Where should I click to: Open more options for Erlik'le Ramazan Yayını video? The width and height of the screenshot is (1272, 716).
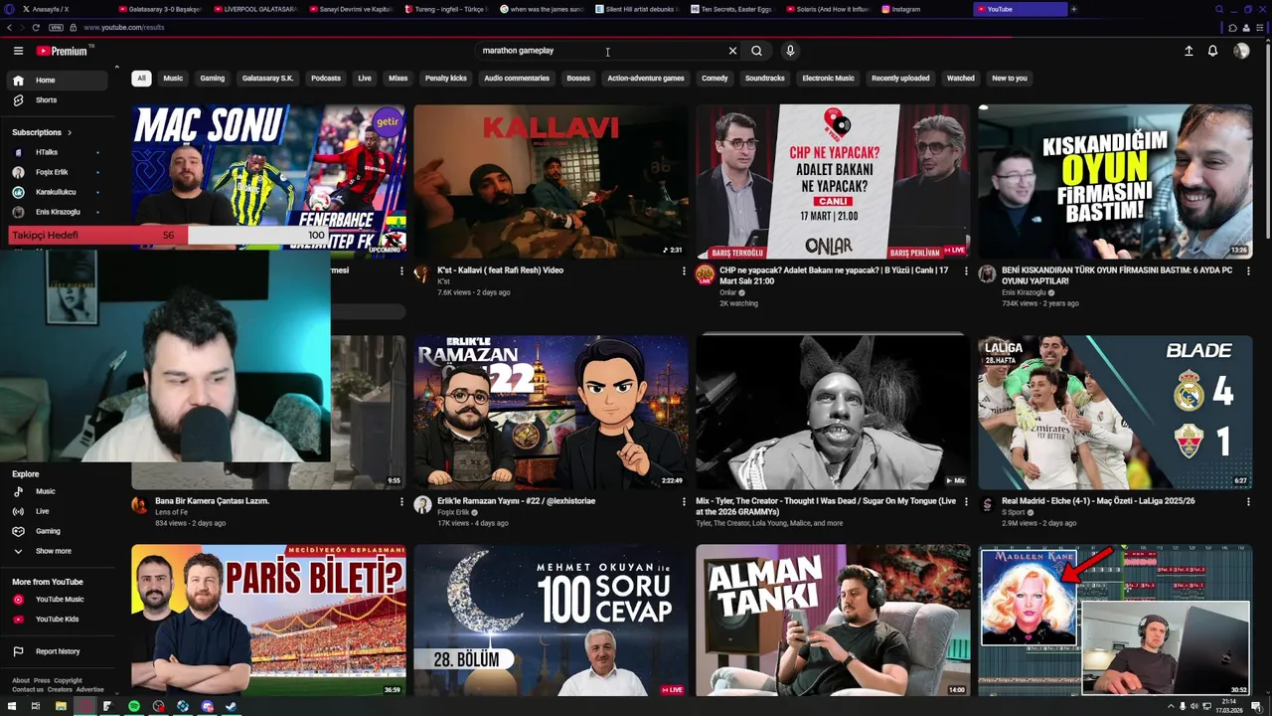tap(684, 501)
